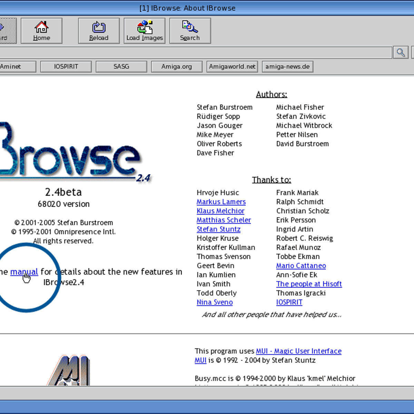This screenshot has height=414, width=414.
Task: Click the MUI - Magic User Interface link
Action: tap(299, 351)
